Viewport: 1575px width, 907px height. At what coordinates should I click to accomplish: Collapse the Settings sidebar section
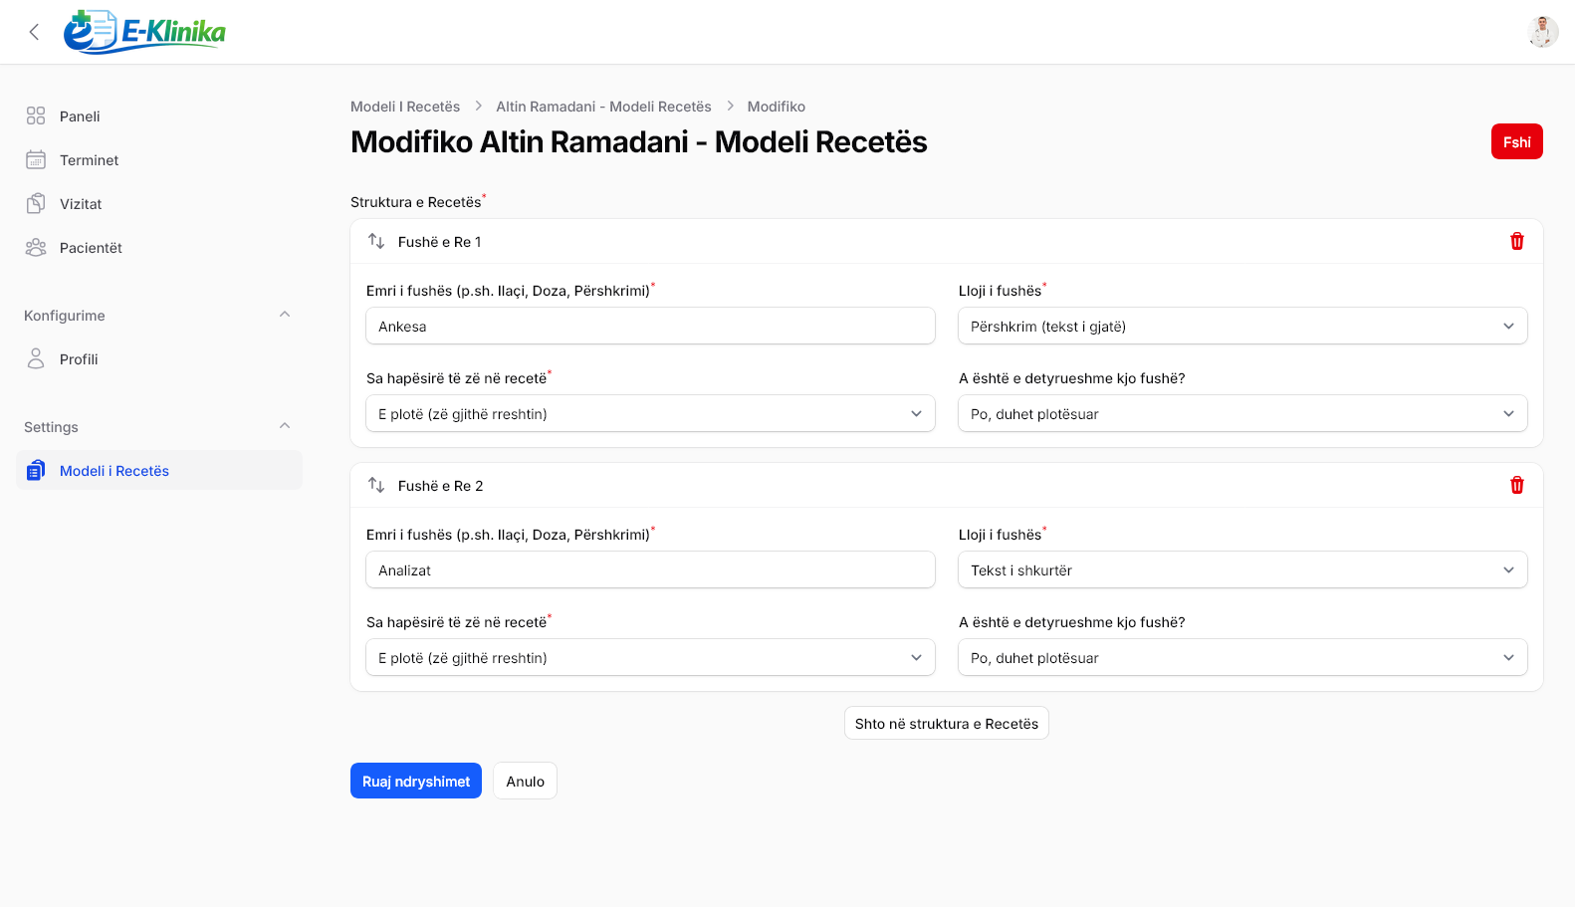coord(285,426)
